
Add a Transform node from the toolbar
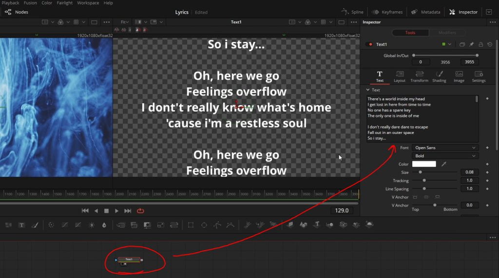coord(174,225)
